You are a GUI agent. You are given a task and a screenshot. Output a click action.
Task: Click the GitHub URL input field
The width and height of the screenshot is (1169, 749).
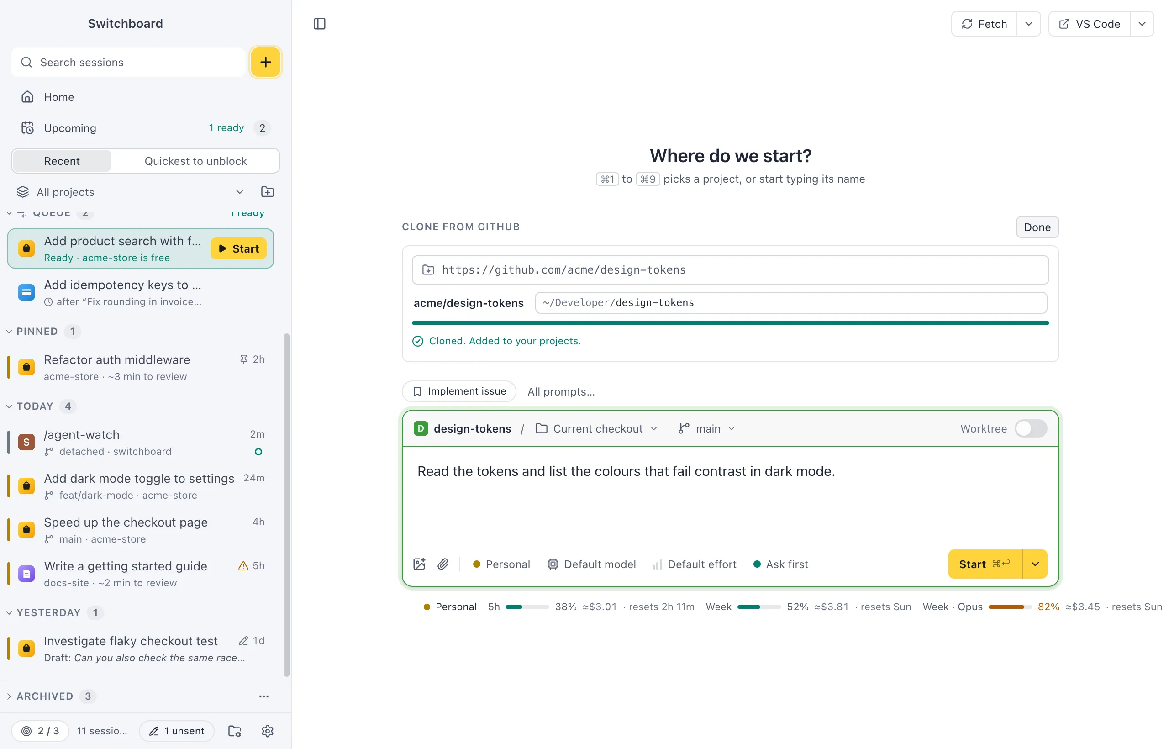730,270
